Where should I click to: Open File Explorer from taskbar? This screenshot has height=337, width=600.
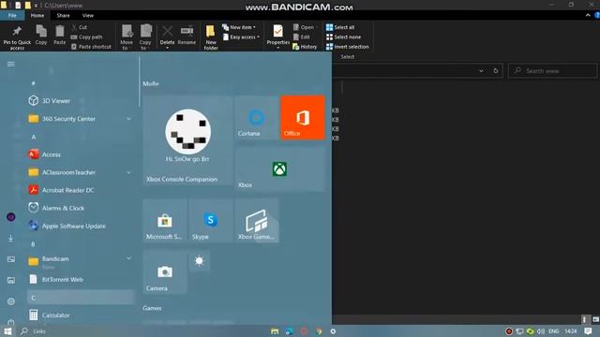tap(275, 331)
